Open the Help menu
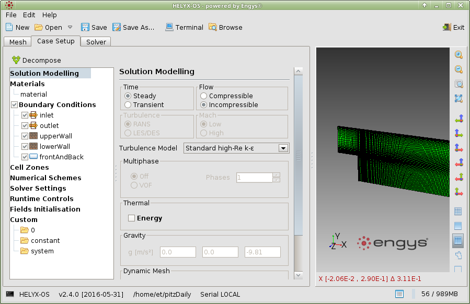470x304 pixels. click(50, 15)
